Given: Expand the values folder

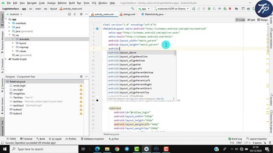Looking at the screenshot, I should click(13, 51).
